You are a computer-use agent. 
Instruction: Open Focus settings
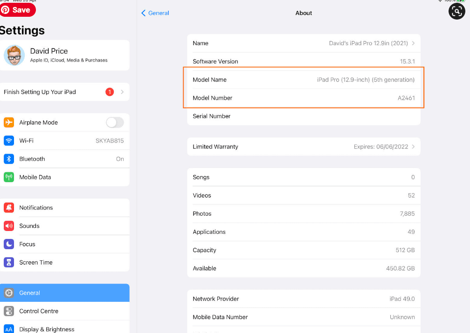[x=65, y=244]
